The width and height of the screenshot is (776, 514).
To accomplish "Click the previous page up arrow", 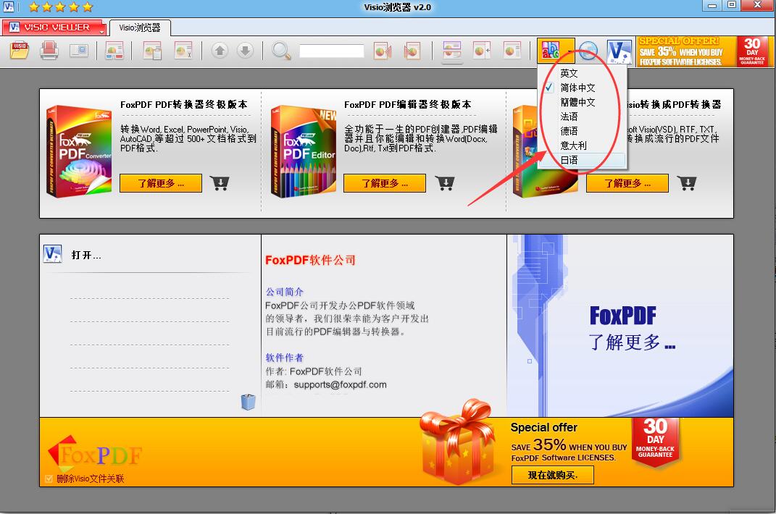I will click(220, 51).
